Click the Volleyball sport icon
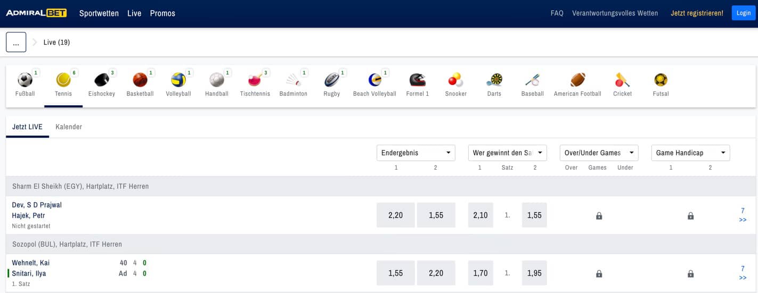 click(178, 80)
